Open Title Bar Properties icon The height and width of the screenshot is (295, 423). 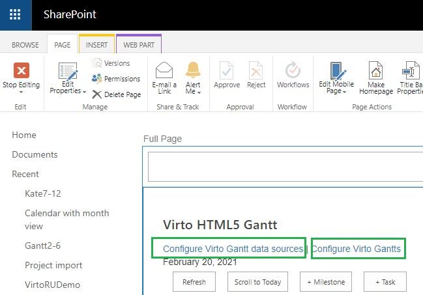coord(411,70)
